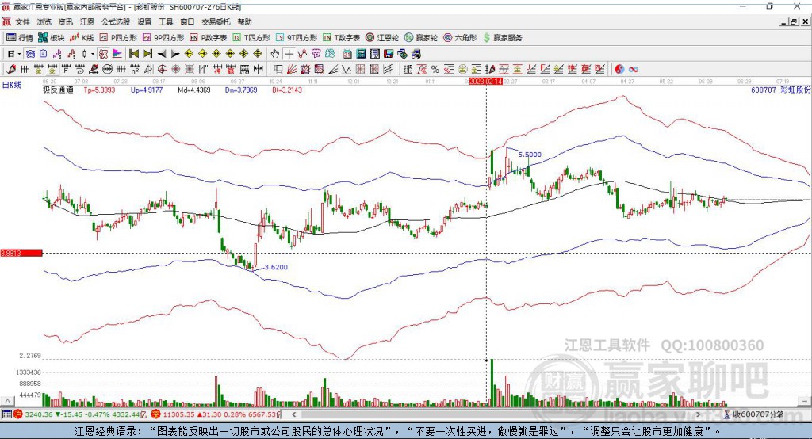Open the 9T四方形 tool

[296, 38]
